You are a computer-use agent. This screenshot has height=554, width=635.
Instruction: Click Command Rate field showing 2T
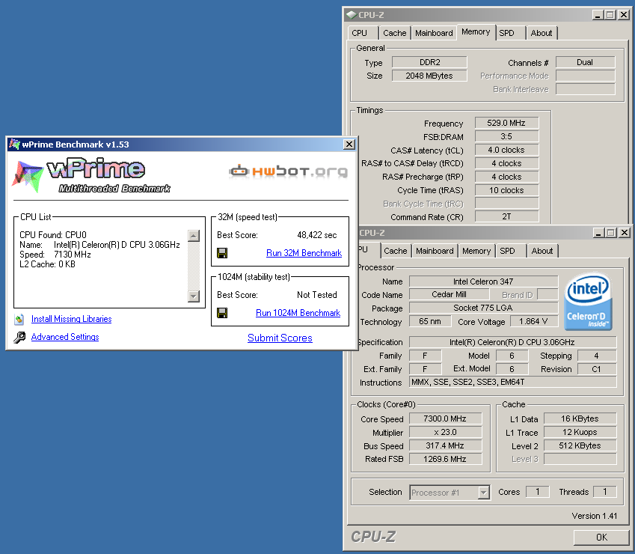[506, 217]
